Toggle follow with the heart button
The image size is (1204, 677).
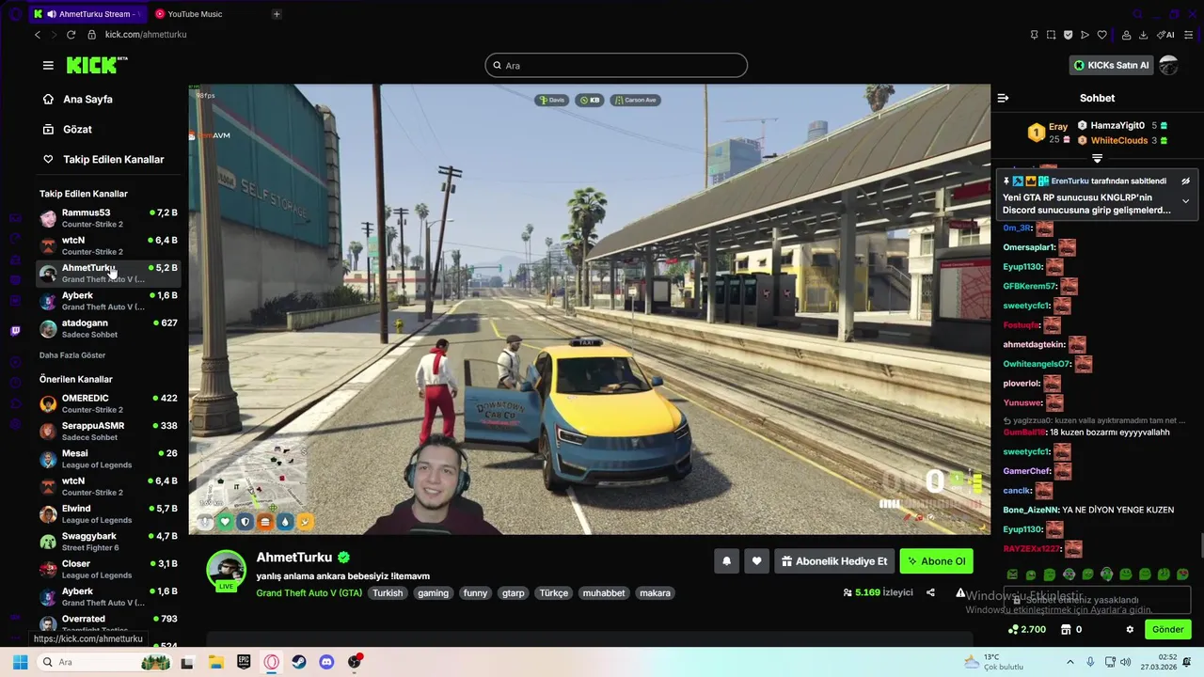pyautogui.click(x=756, y=561)
